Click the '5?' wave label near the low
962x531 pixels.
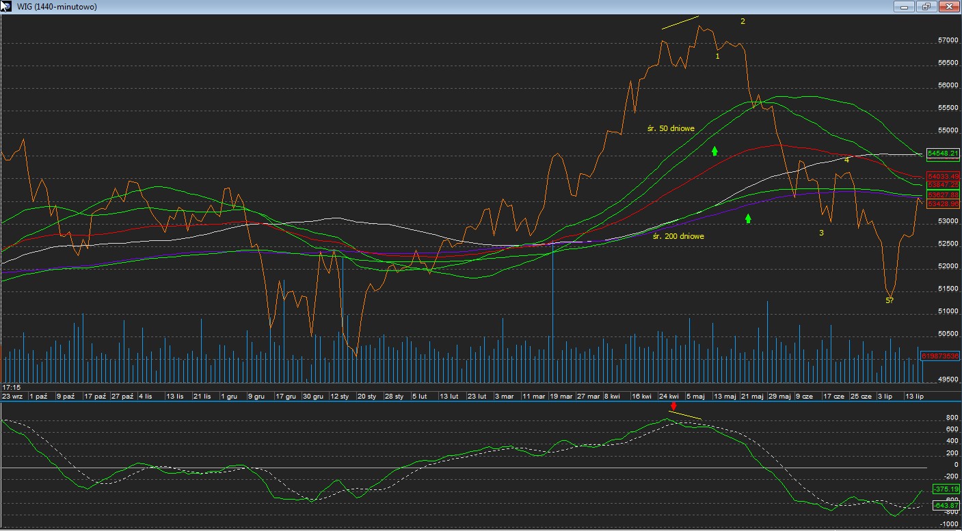(x=890, y=300)
